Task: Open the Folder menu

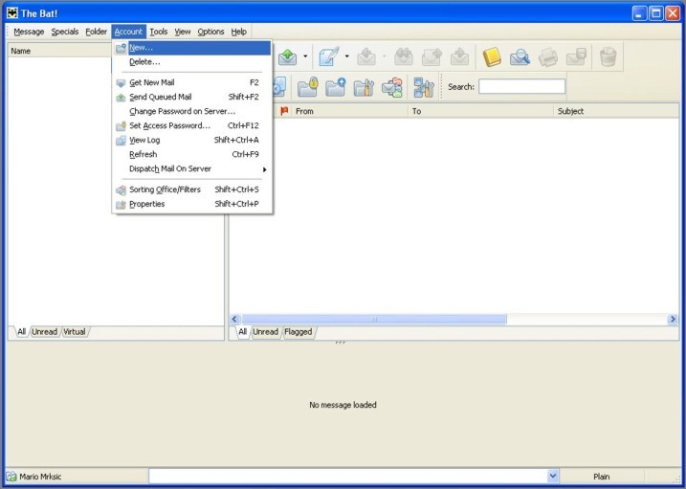Action: tap(97, 32)
